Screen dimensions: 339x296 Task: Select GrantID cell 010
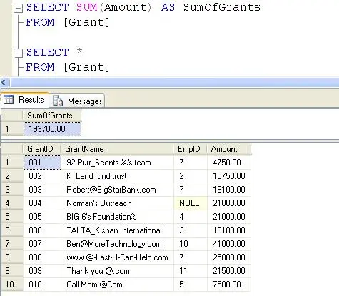click(42, 285)
